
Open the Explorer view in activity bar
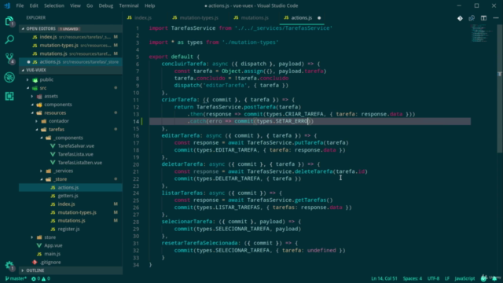9,21
